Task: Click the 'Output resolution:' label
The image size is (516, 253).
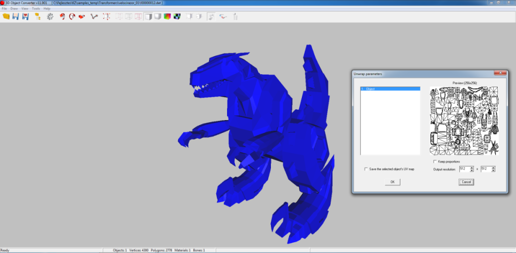Action: [445, 169]
